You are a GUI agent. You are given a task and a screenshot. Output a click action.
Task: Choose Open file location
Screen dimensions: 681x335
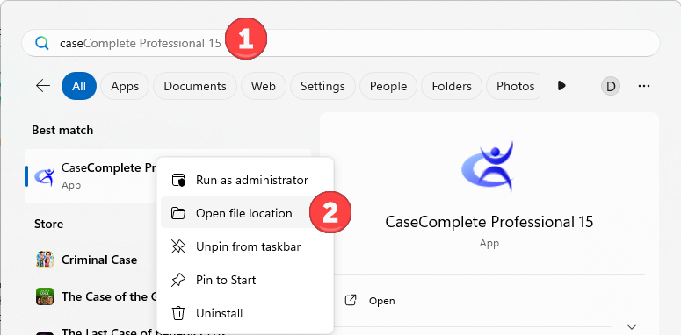click(x=245, y=213)
